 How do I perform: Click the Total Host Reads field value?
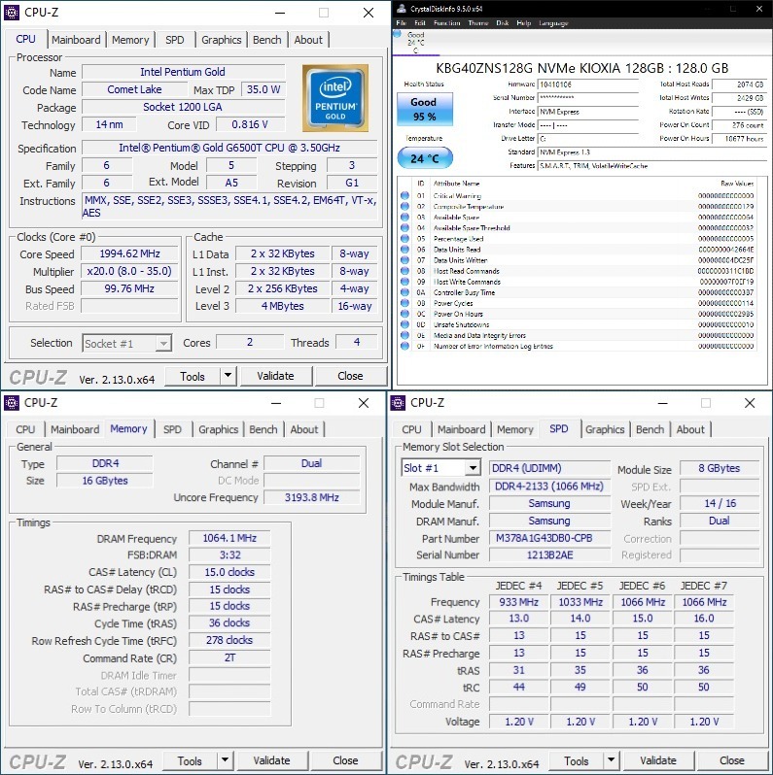(x=739, y=84)
